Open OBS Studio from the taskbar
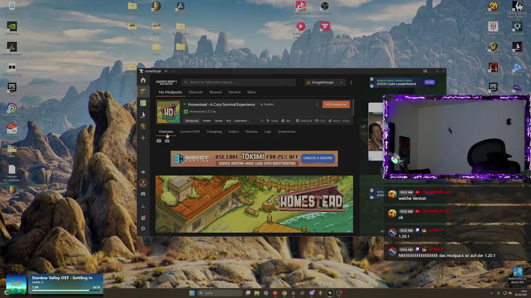531x298 pixels. click(x=339, y=293)
